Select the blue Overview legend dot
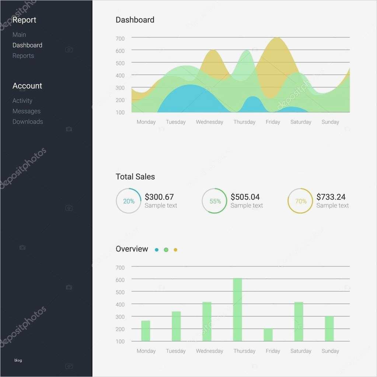 pos(157,250)
